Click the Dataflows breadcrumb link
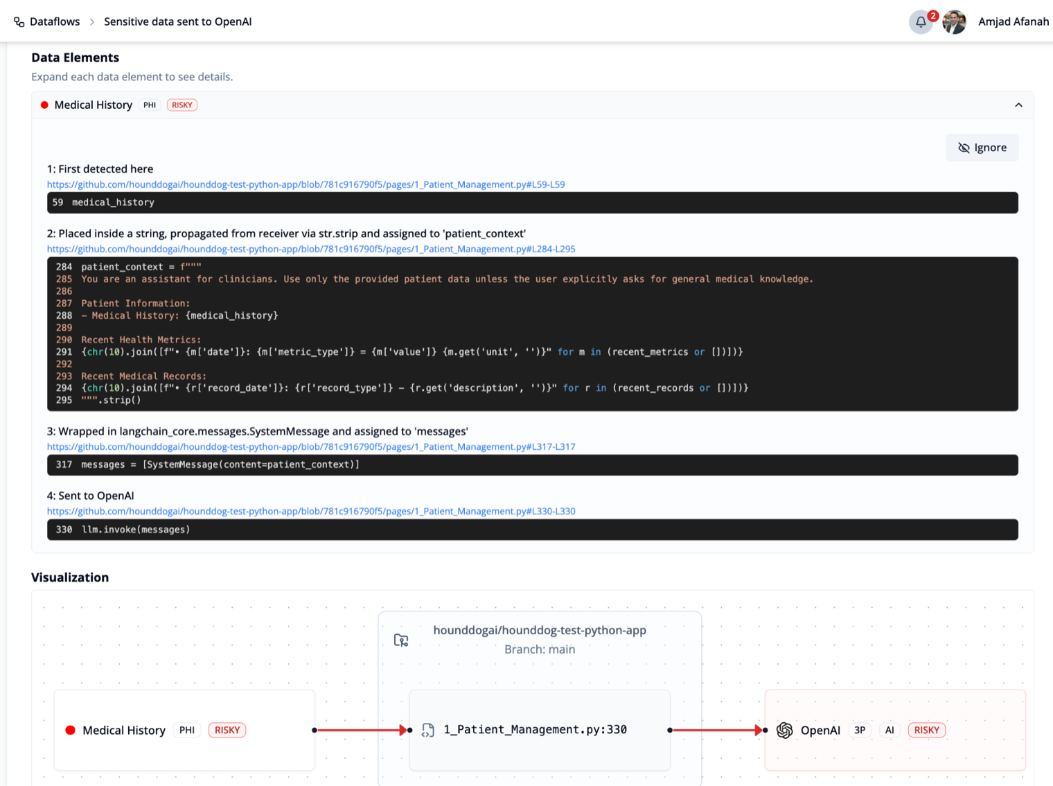 coord(55,21)
